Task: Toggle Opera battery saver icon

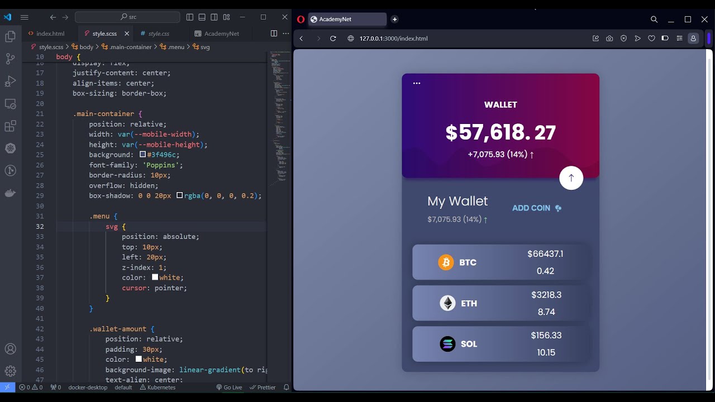Action: click(665, 39)
